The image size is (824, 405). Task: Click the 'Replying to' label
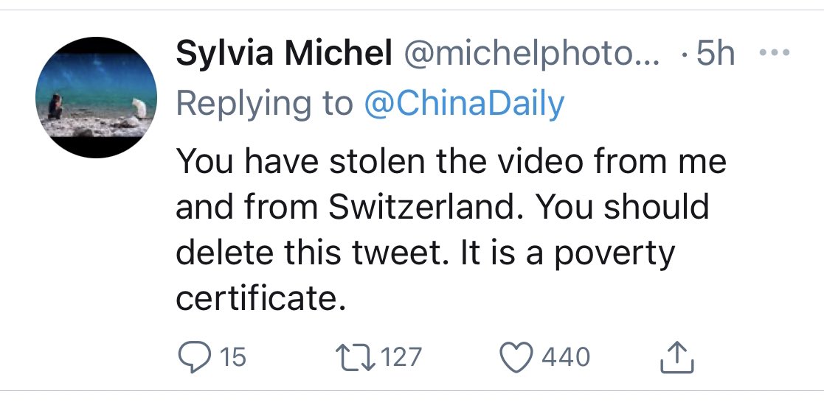point(265,103)
